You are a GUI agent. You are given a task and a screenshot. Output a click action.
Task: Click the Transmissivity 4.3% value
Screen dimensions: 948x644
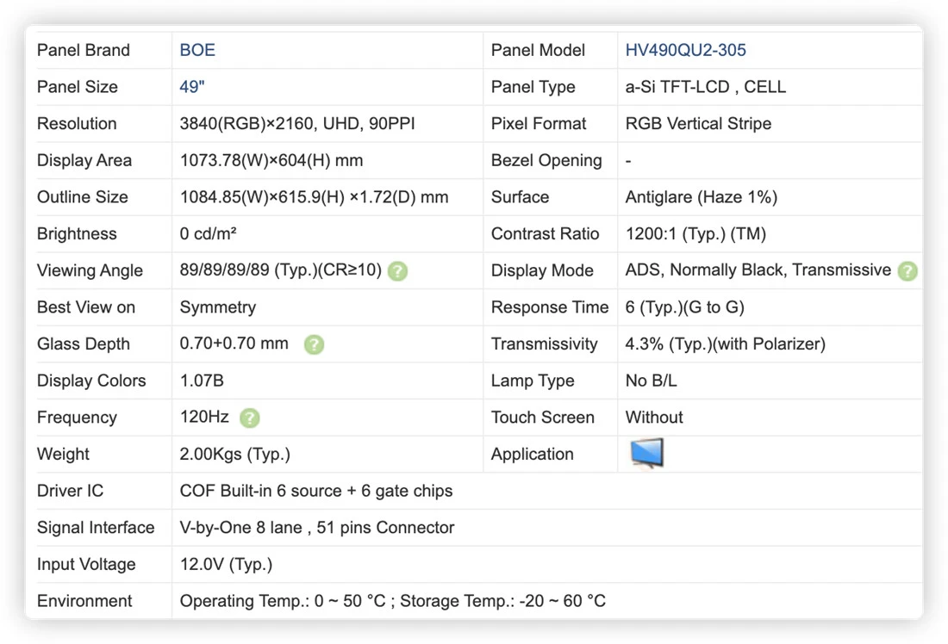pos(725,344)
